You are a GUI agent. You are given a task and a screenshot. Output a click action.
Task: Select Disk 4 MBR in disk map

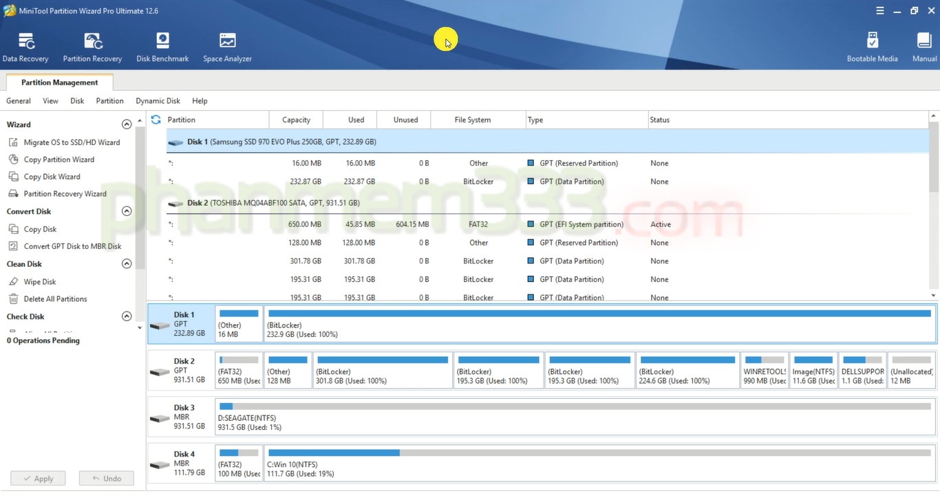coord(181,464)
